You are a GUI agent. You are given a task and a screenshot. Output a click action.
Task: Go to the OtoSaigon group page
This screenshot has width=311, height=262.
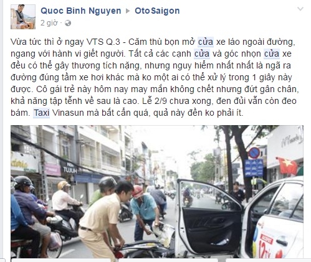(157, 11)
